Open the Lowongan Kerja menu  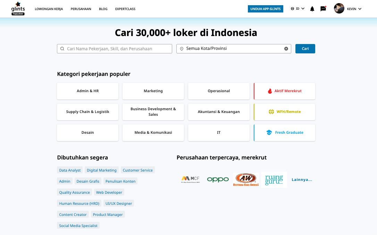[49, 9]
